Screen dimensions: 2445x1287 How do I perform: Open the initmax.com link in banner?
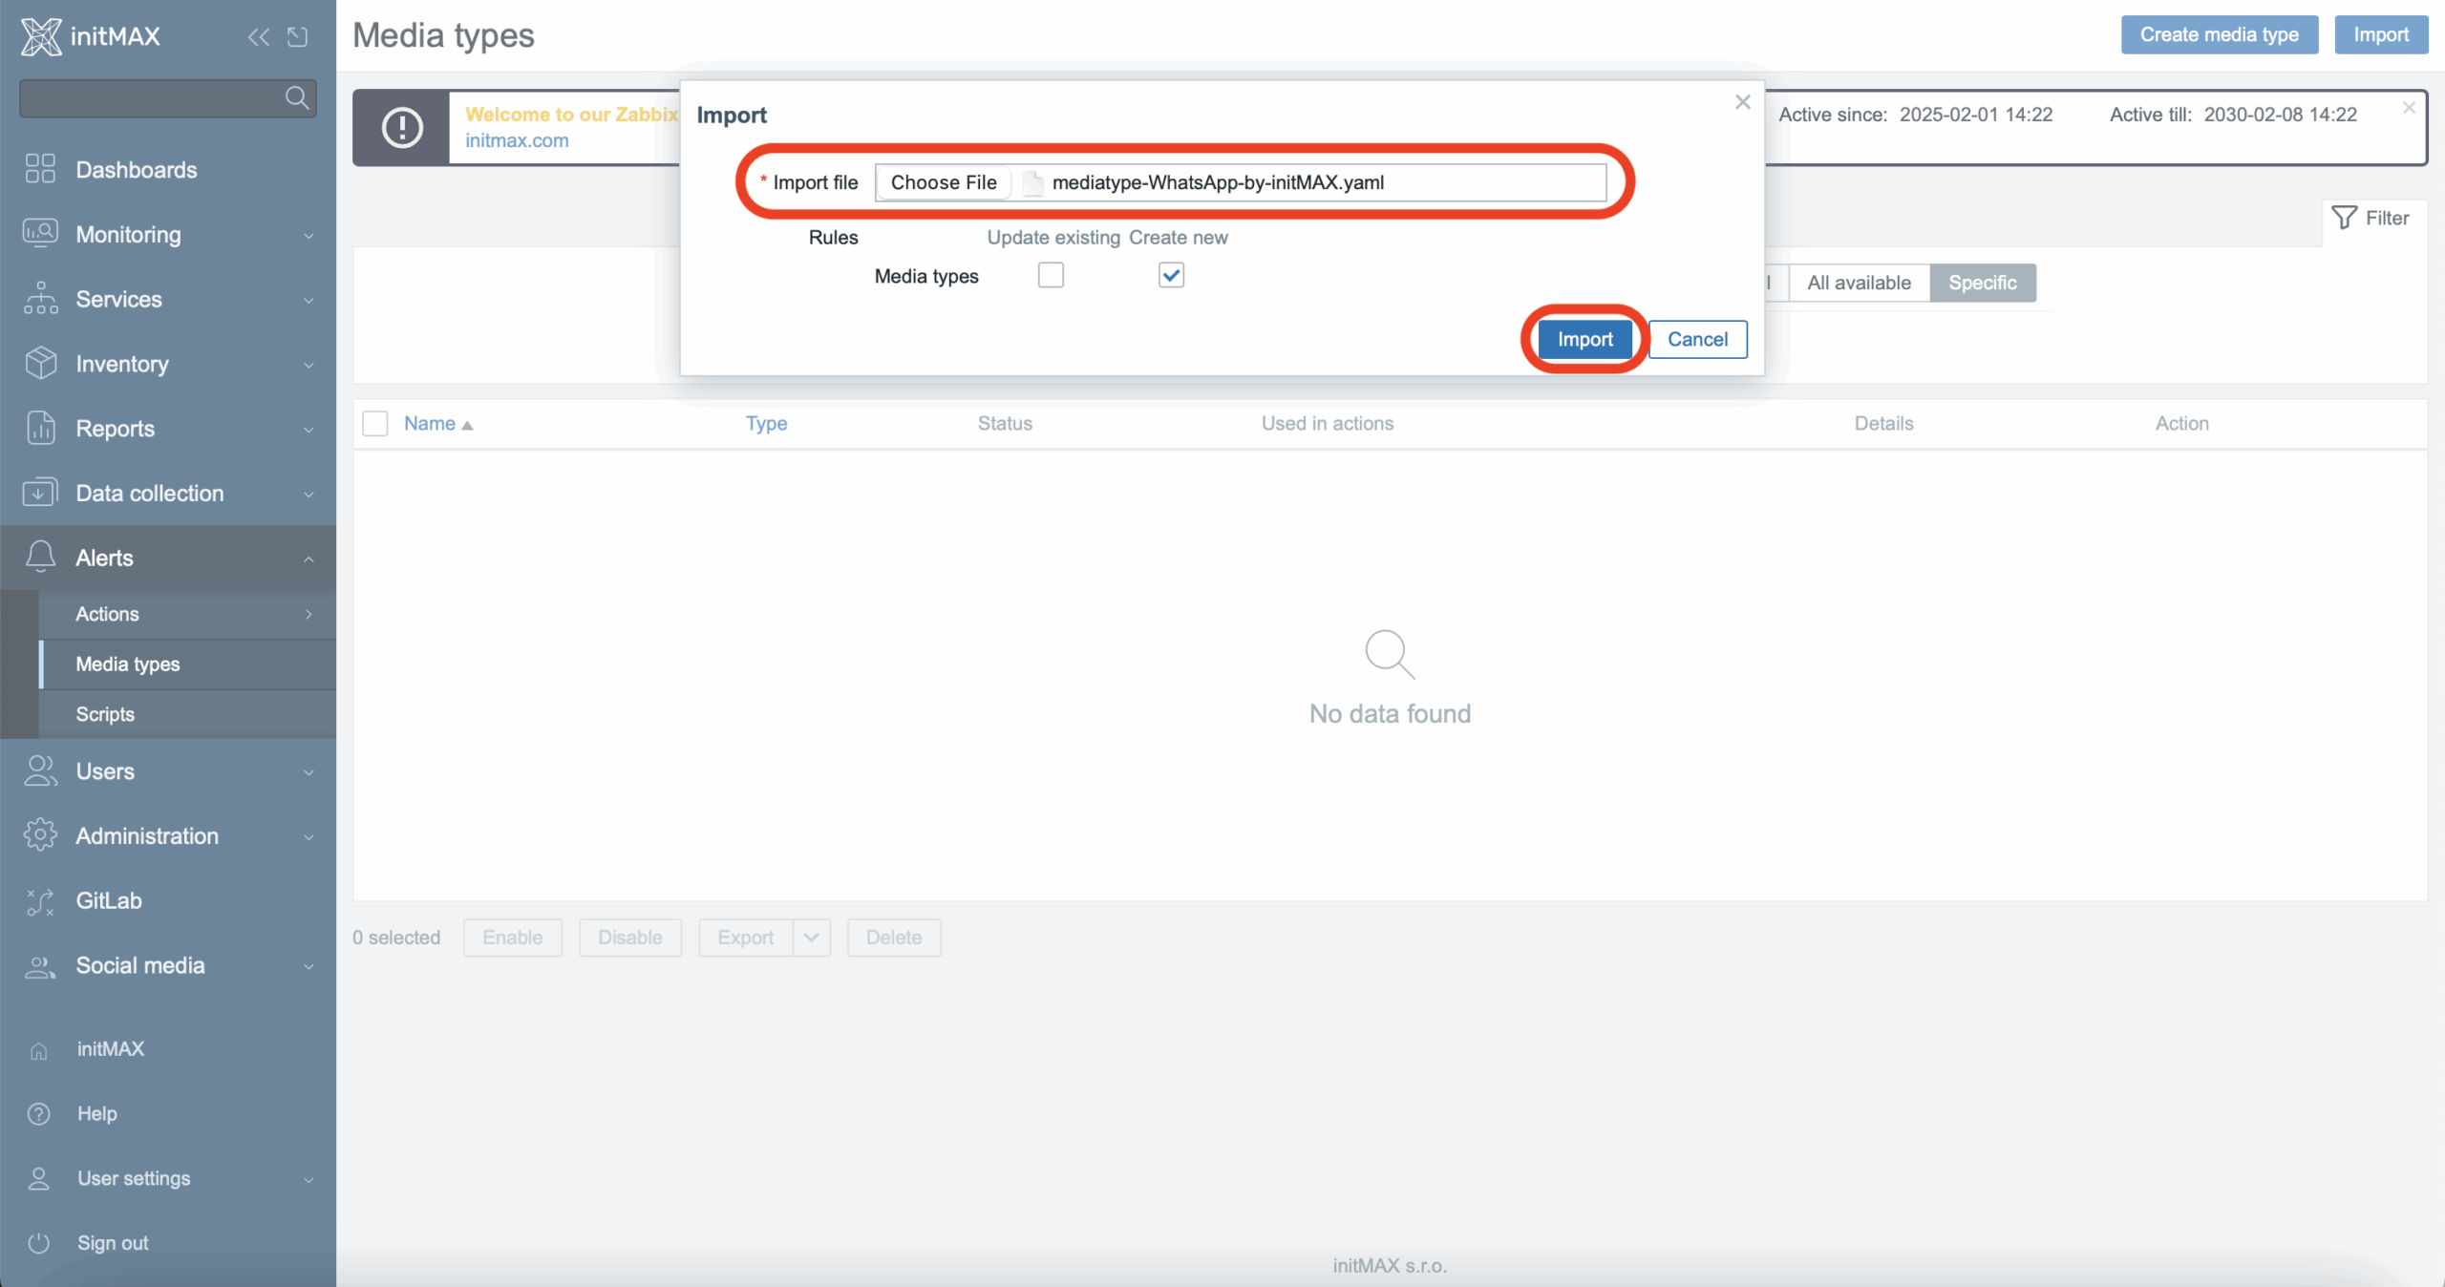coord(517,140)
